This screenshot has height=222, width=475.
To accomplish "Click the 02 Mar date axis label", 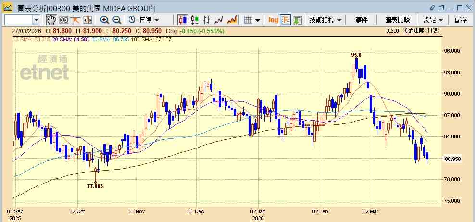I will [371, 211].
